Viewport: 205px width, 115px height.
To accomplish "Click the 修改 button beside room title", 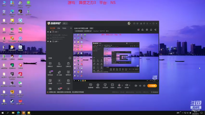I will (x=91, y=28).
